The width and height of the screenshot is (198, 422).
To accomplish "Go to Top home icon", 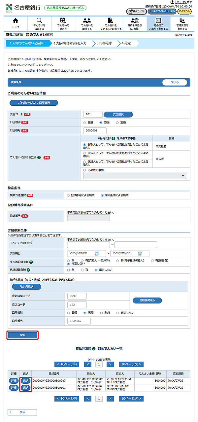I will click(16, 21).
